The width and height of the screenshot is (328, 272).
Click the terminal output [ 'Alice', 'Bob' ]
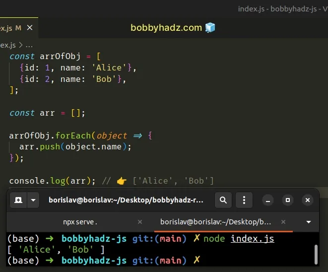pyautogui.click(x=56, y=250)
